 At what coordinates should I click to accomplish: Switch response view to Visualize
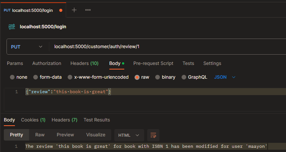[96, 135]
